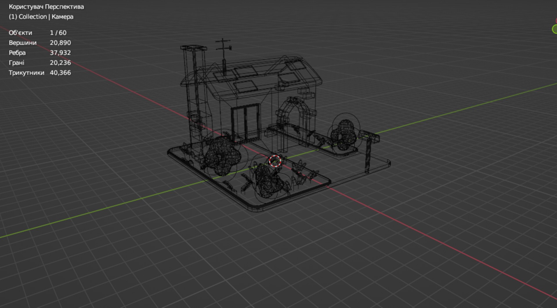This screenshot has height=308, width=557.
Task: Select the bush next to the signpost
Action: 344,135
